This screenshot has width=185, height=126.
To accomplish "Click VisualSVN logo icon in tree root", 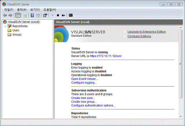I will (5, 22).
